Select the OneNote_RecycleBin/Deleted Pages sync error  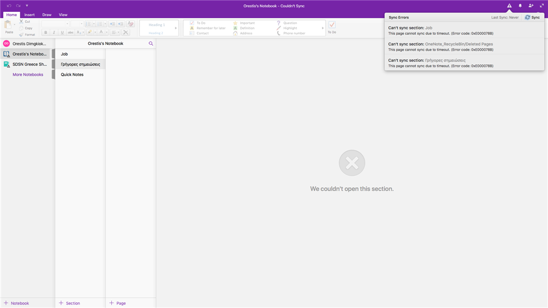464,47
